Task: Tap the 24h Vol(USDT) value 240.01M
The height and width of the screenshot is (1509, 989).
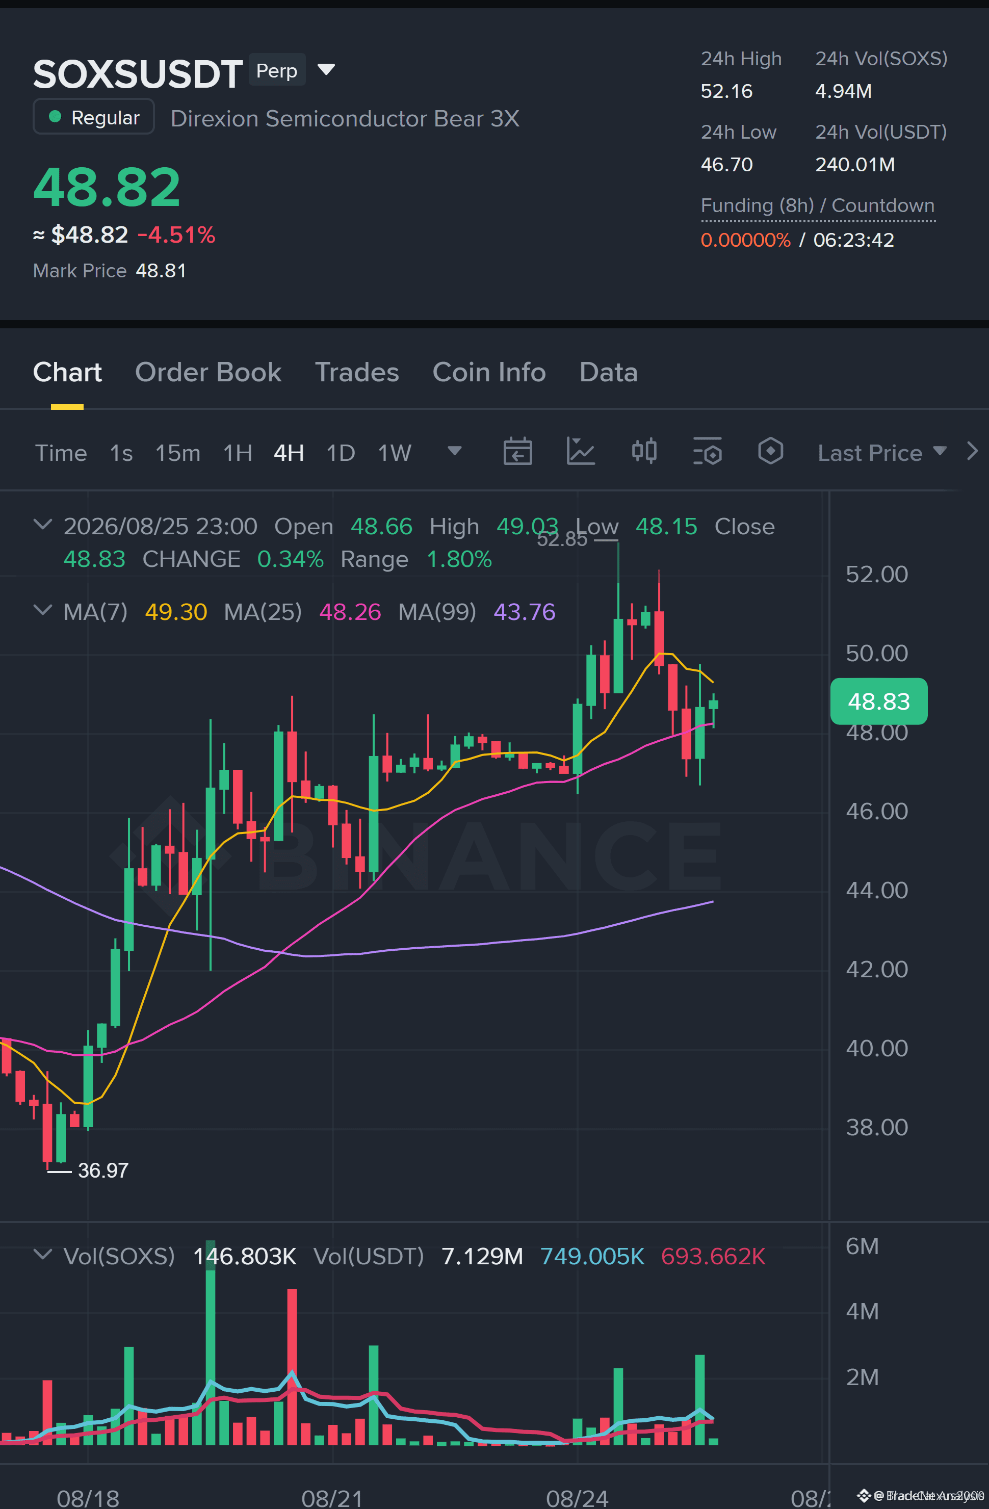Action: coord(854,164)
